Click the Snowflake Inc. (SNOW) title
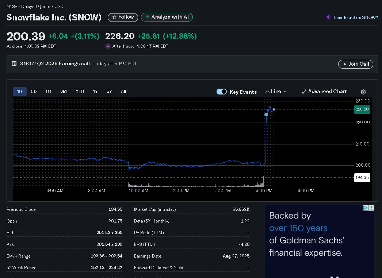Screen dimensions: 382x278 coord(54,17)
